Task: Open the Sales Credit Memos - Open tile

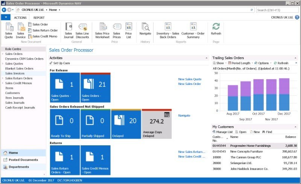Action: [x=96, y=160]
